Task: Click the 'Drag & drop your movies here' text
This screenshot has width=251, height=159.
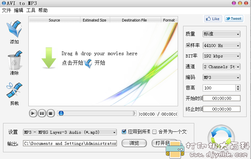Action: click(x=99, y=53)
